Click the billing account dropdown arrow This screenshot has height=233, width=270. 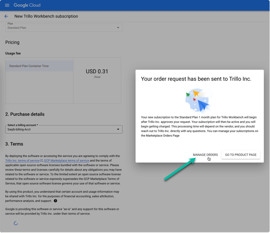pyautogui.click(x=118, y=129)
